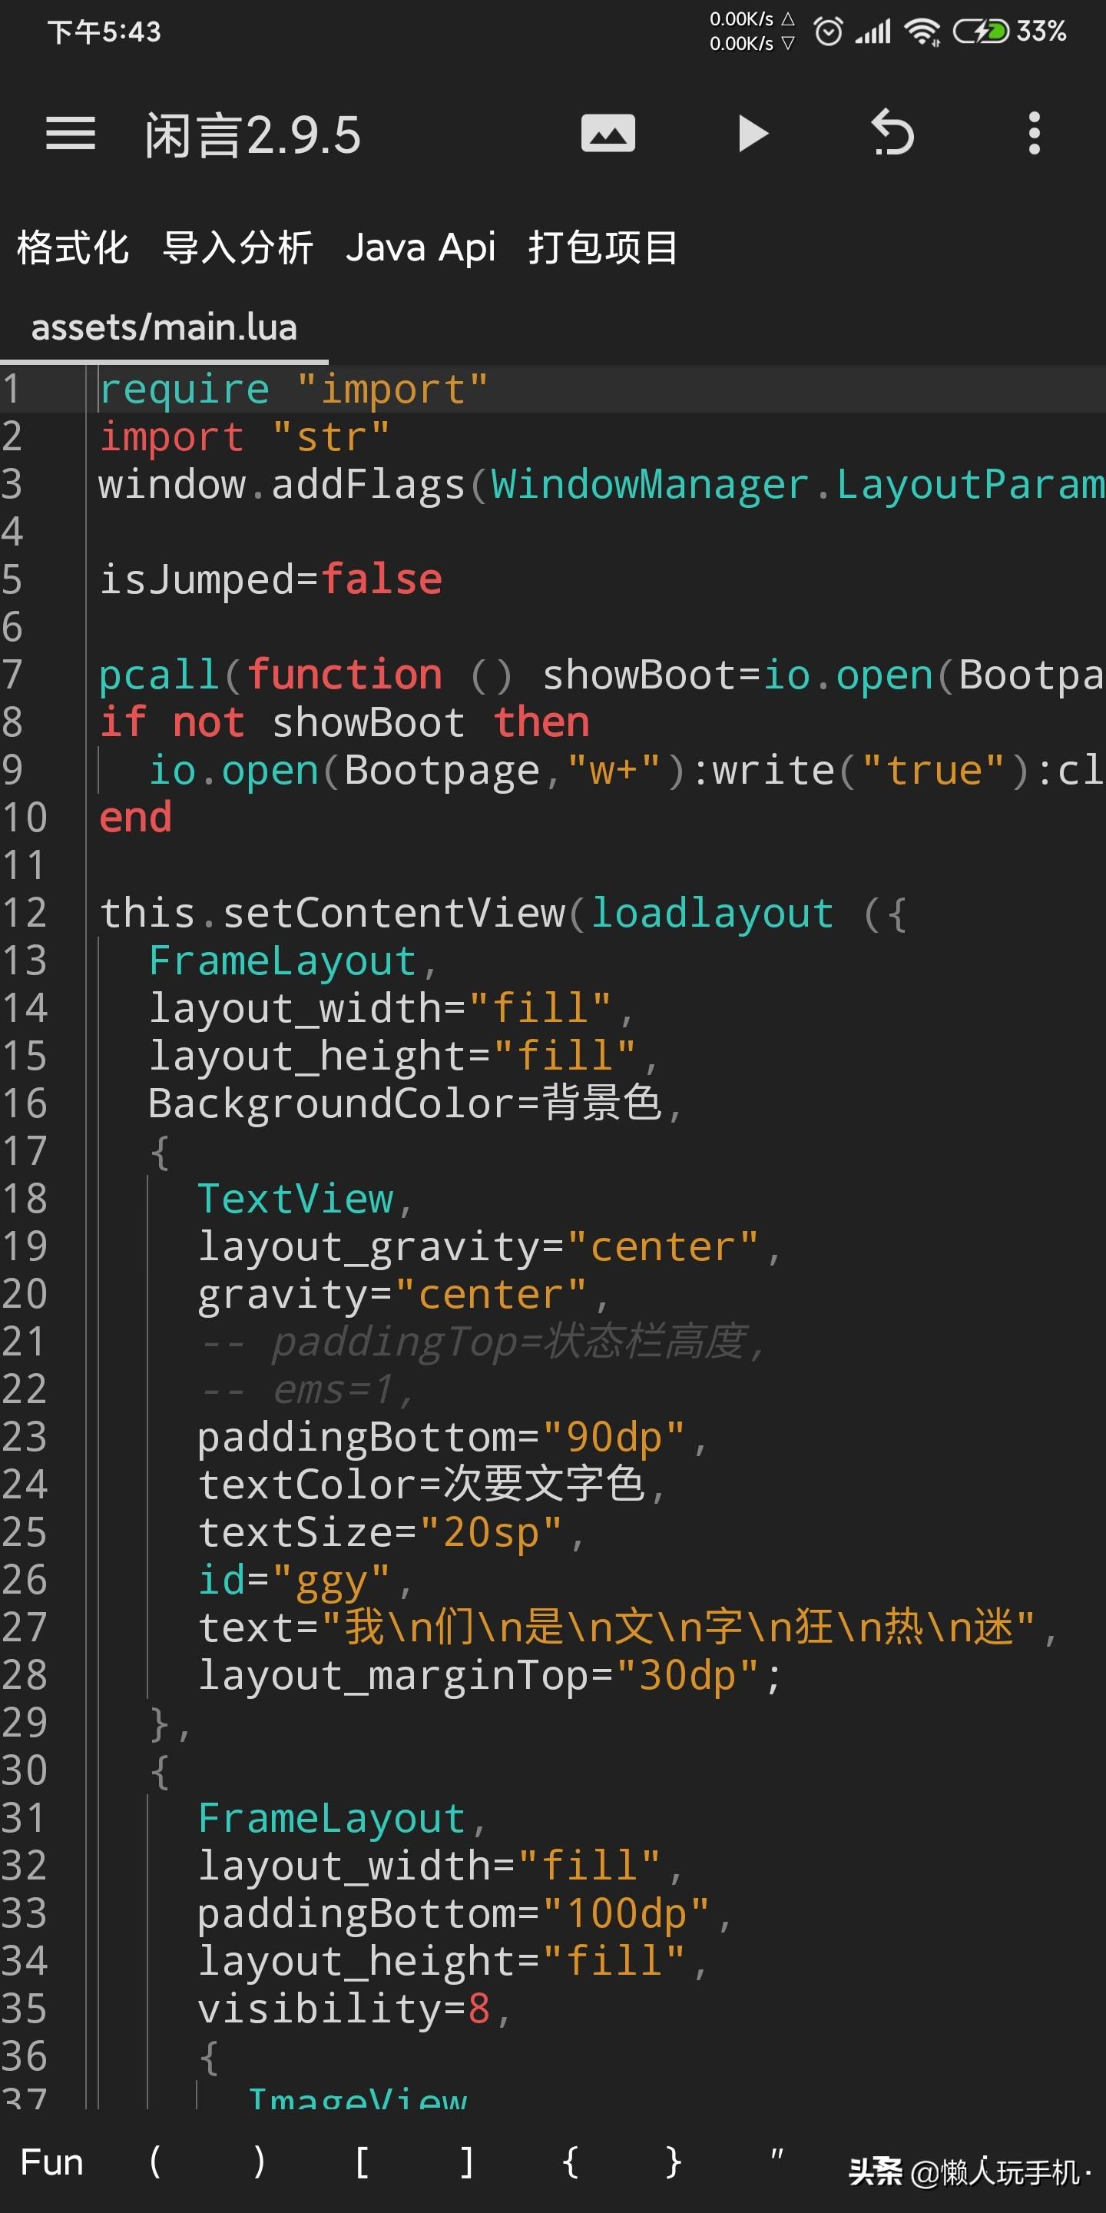1106x2213 pixels.
Task: Tap the import "str" line
Action: (245, 437)
